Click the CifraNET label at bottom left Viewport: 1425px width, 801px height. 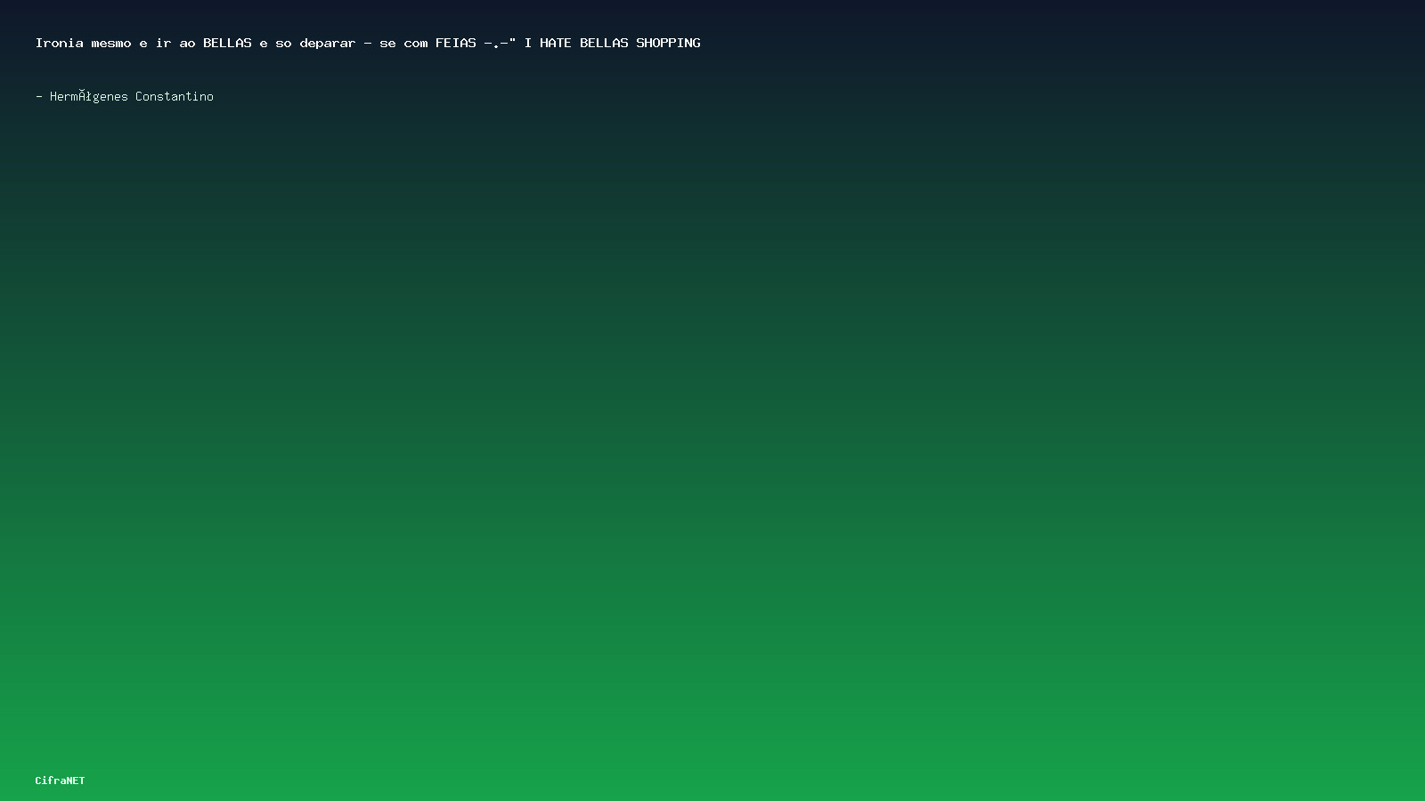pos(61,781)
